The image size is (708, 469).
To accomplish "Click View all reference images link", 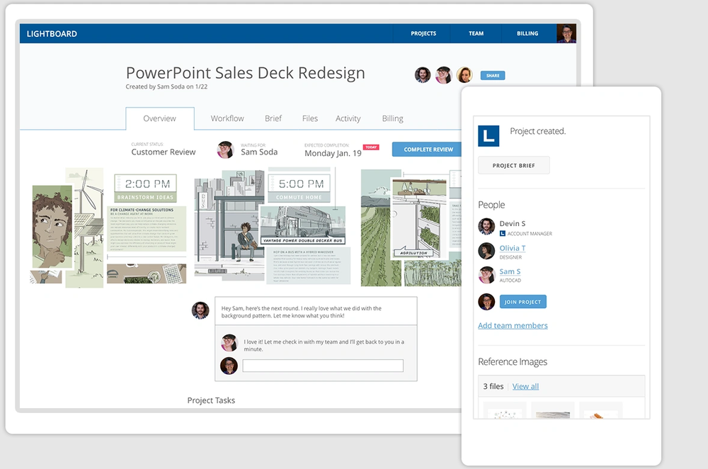I will click(525, 386).
